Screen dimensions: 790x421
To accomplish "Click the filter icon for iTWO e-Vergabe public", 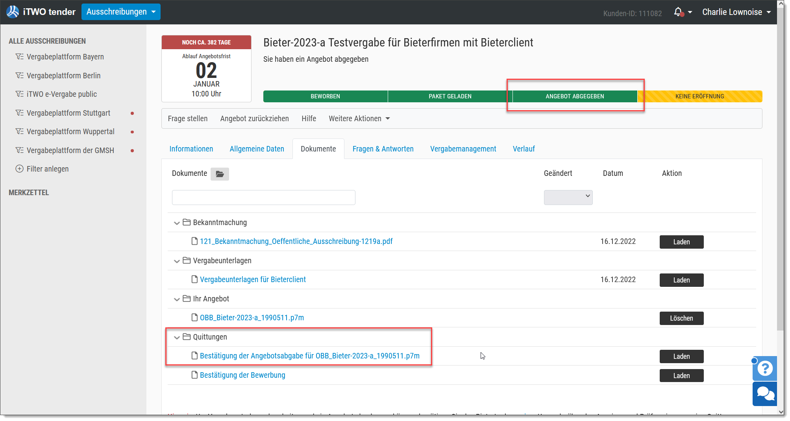I will click(19, 94).
